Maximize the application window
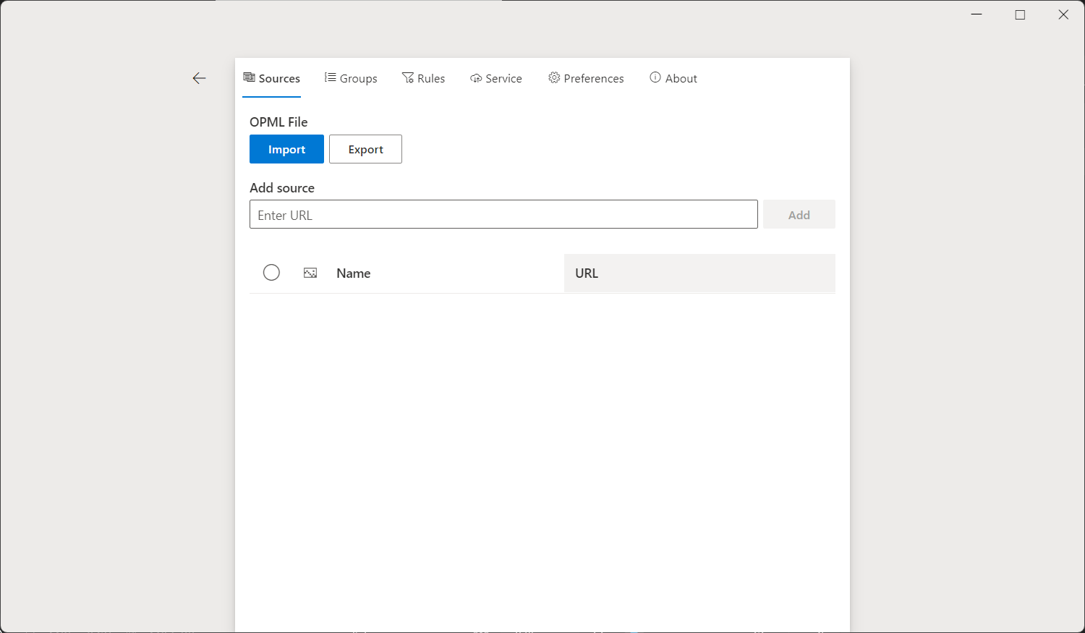 [1020, 14]
